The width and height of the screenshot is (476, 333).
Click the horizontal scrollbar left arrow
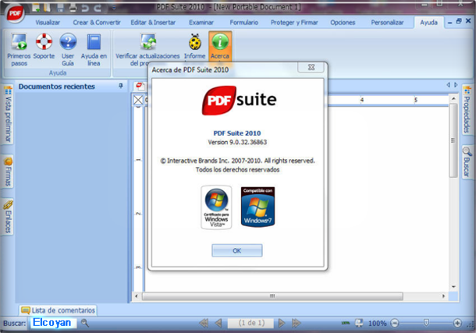pos(137,296)
